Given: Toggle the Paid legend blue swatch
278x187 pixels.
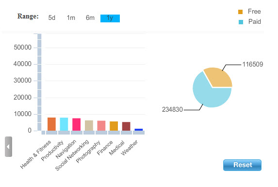Looking at the screenshot, I should [x=241, y=22].
